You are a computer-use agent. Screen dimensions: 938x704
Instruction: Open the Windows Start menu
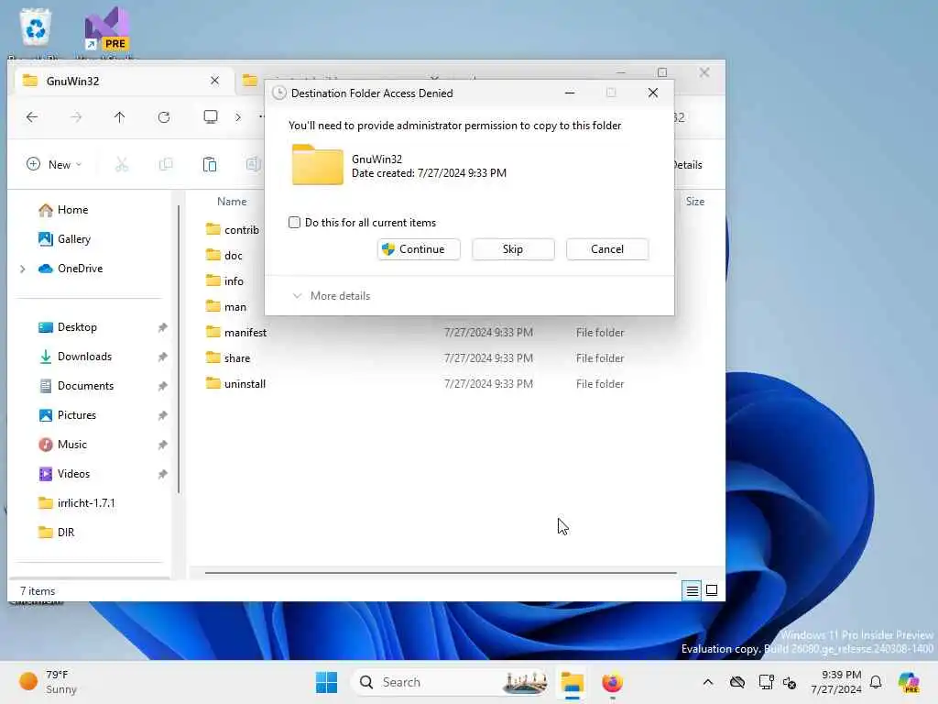[327, 682]
